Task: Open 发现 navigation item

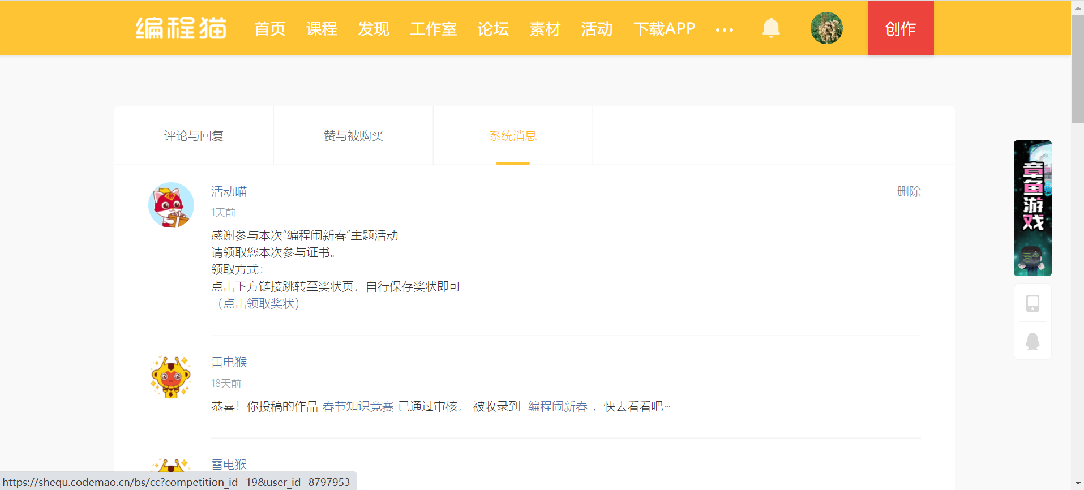Action: pyautogui.click(x=374, y=28)
